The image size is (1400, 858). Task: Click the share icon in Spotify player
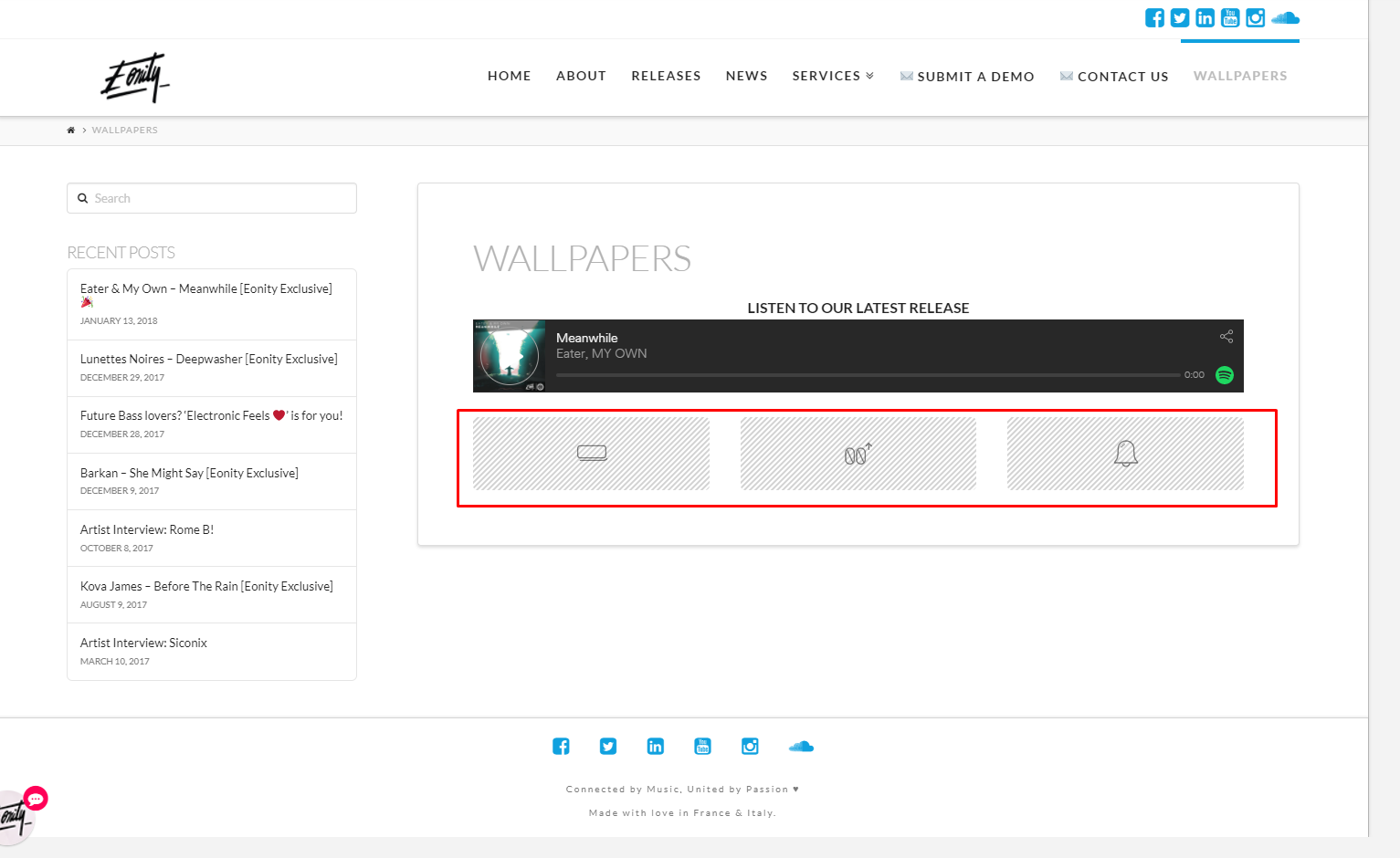[1226, 337]
